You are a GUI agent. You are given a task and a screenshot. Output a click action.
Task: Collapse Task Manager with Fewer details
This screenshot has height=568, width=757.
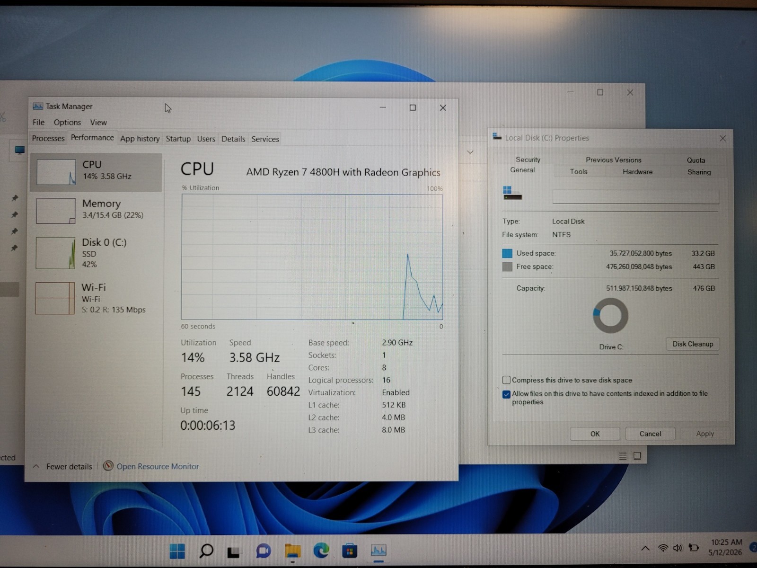63,466
